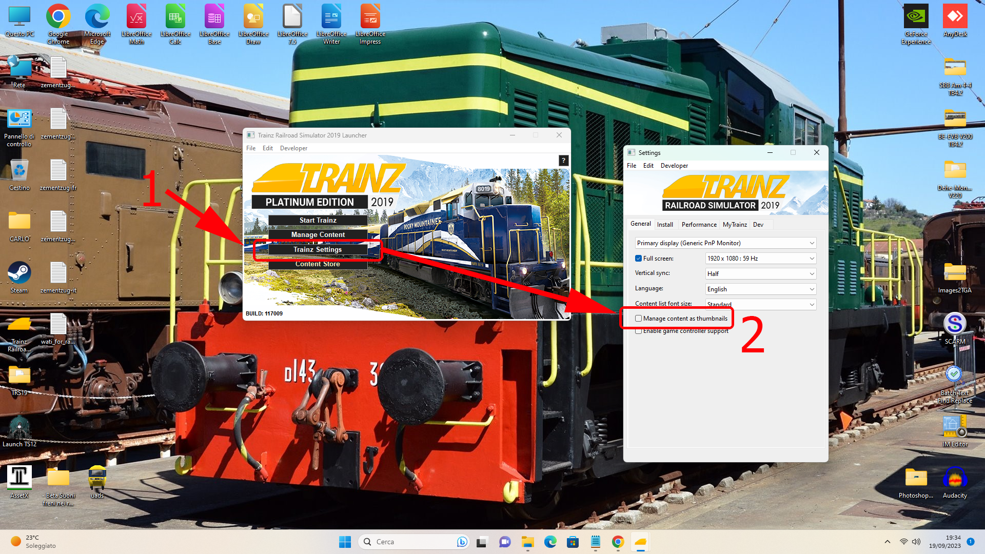Viewport: 985px width, 554px height.
Task: Open the AssetX desktop icon
Action: (19, 483)
